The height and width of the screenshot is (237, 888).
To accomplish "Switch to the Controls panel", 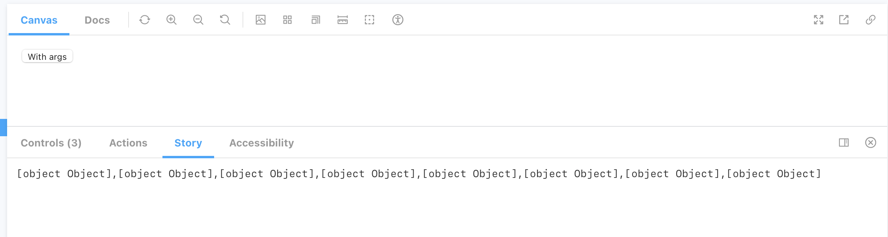I will (x=51, y=143).
